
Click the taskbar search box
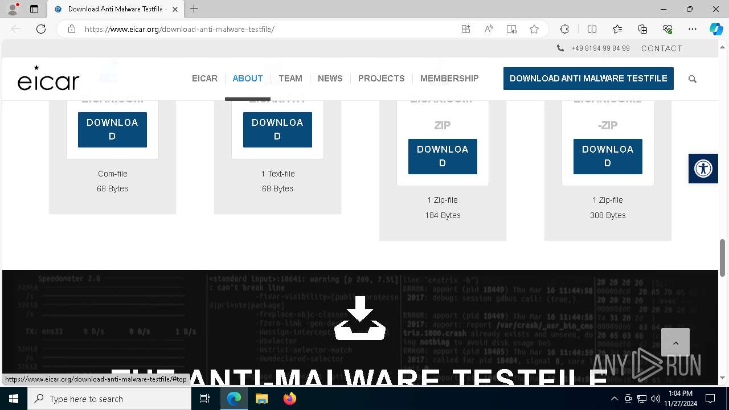[x=109, y=399]
